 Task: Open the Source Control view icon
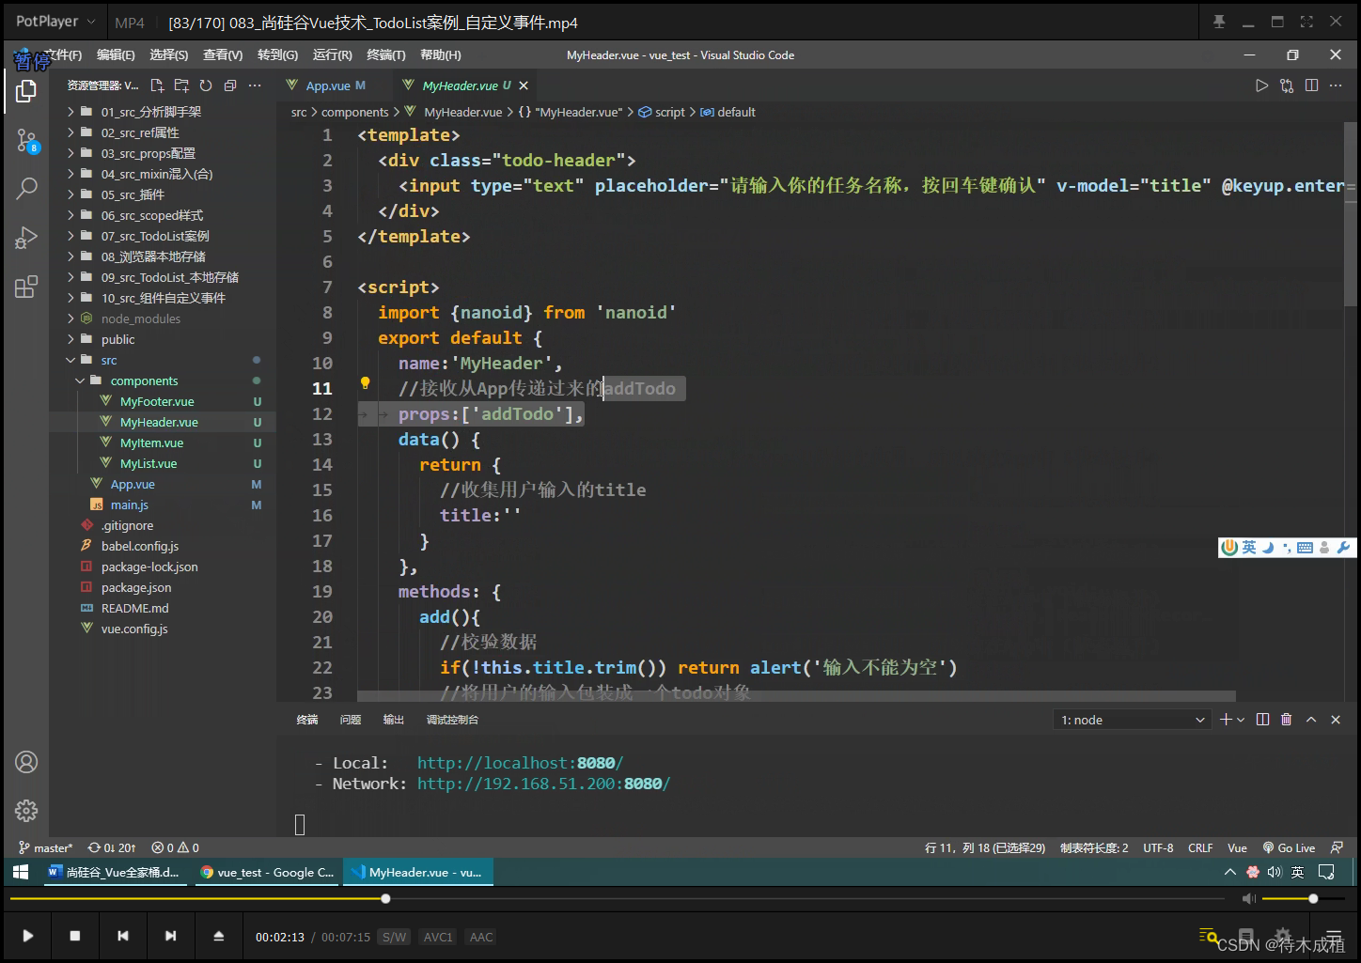26,141
